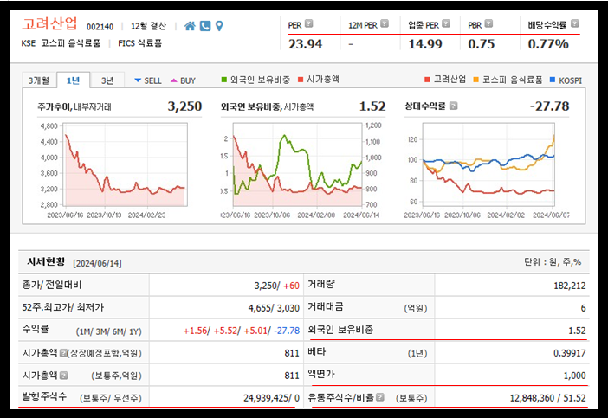Screen dimensions: 608x418
Task: Click PER value 23.94
Action: [x=305, y=44]
